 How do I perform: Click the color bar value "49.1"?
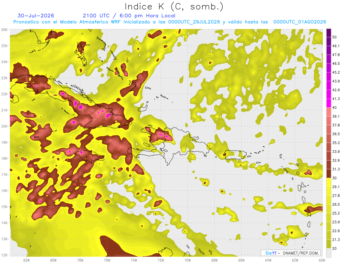click(336, 46)
